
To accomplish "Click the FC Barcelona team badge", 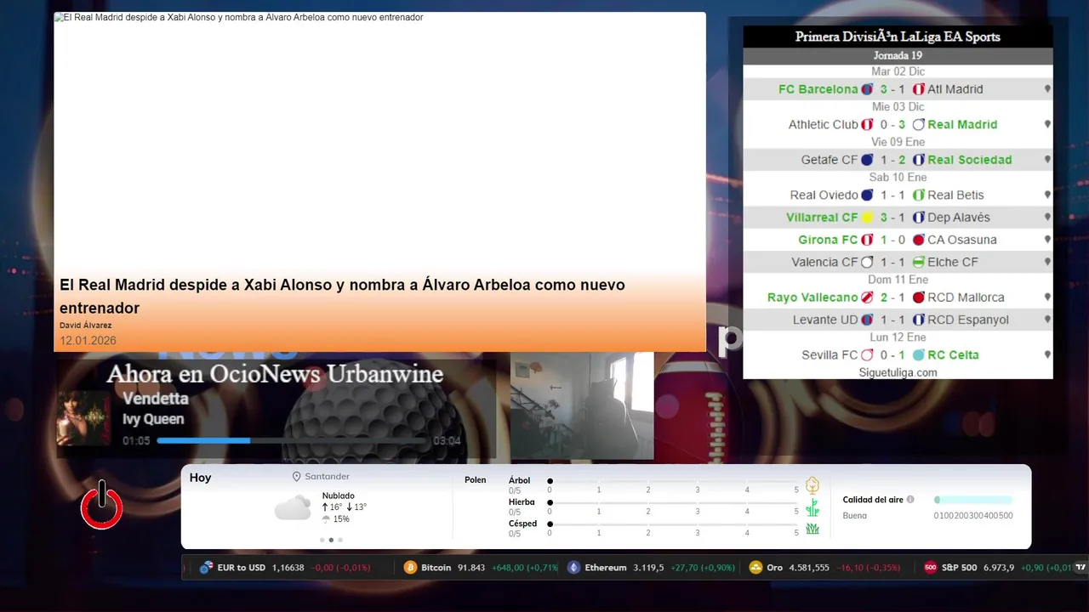I will [867, 89].
